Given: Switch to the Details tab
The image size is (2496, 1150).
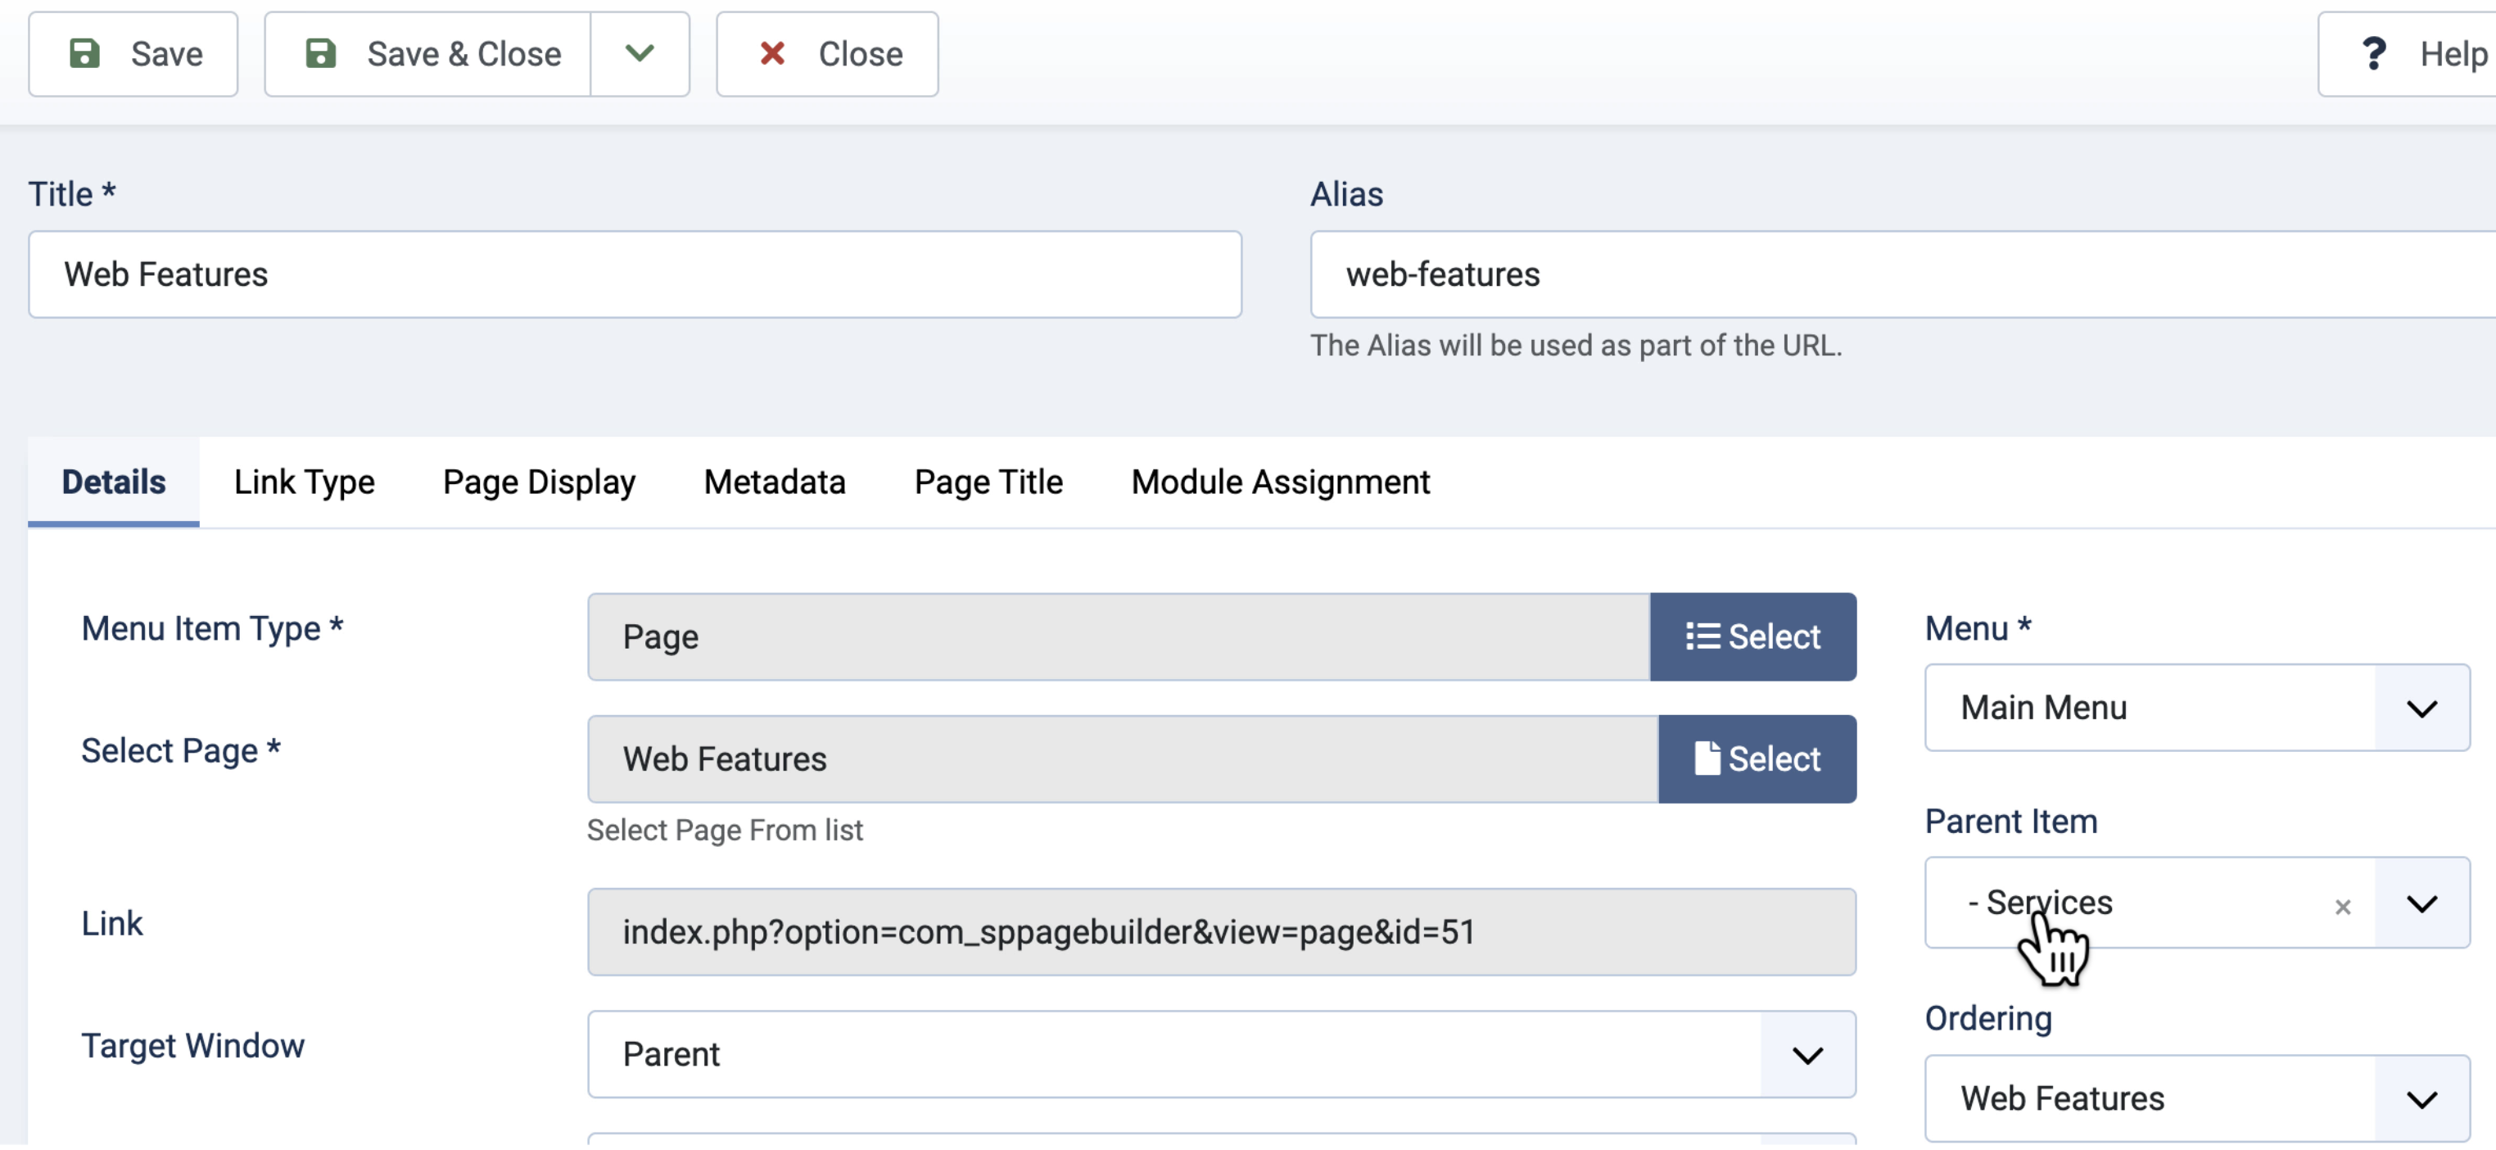Looking at the screenshot, I should [x=113, y=482].
